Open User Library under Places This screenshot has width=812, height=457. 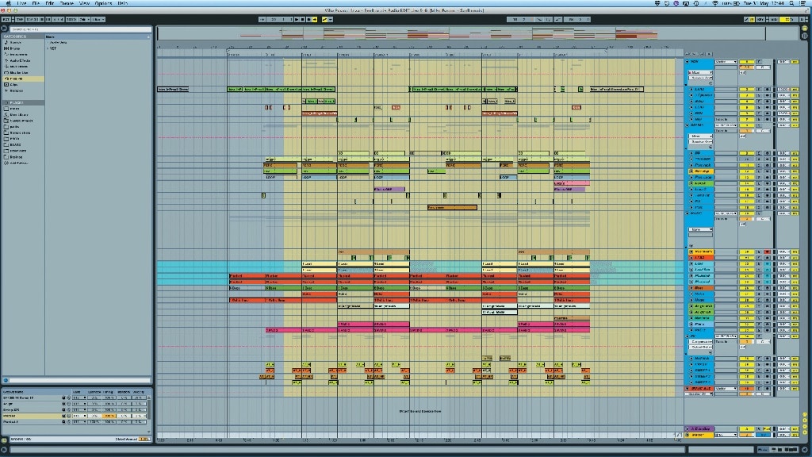[19, 114]
